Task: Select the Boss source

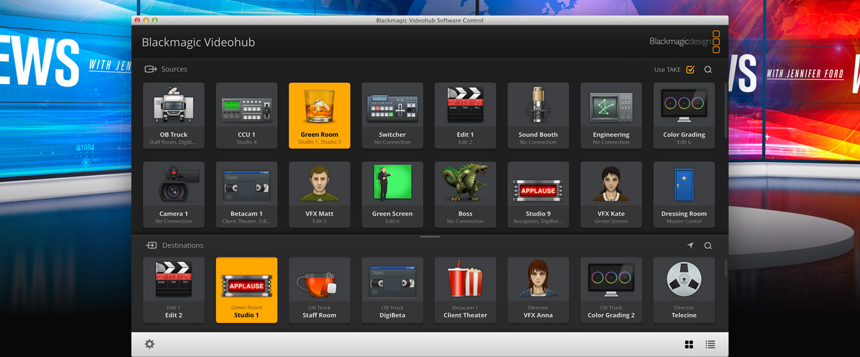Action: tap(465, 194)
